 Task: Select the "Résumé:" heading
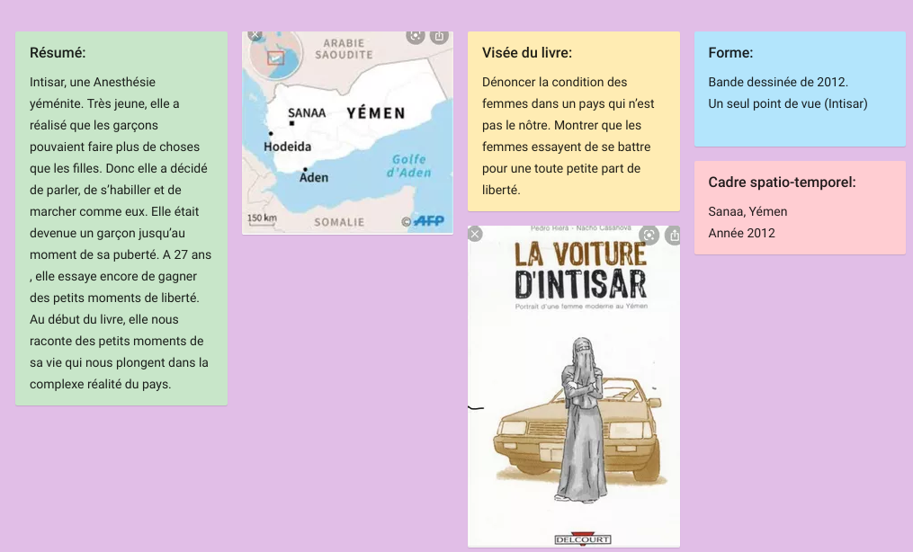tap(58, 53)
